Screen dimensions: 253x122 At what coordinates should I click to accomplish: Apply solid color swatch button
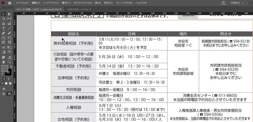[x=2, y=83]
